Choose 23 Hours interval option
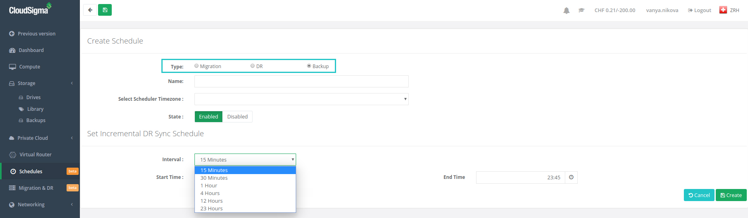This screenshot has height=218, width=748. tap(245, 208)
